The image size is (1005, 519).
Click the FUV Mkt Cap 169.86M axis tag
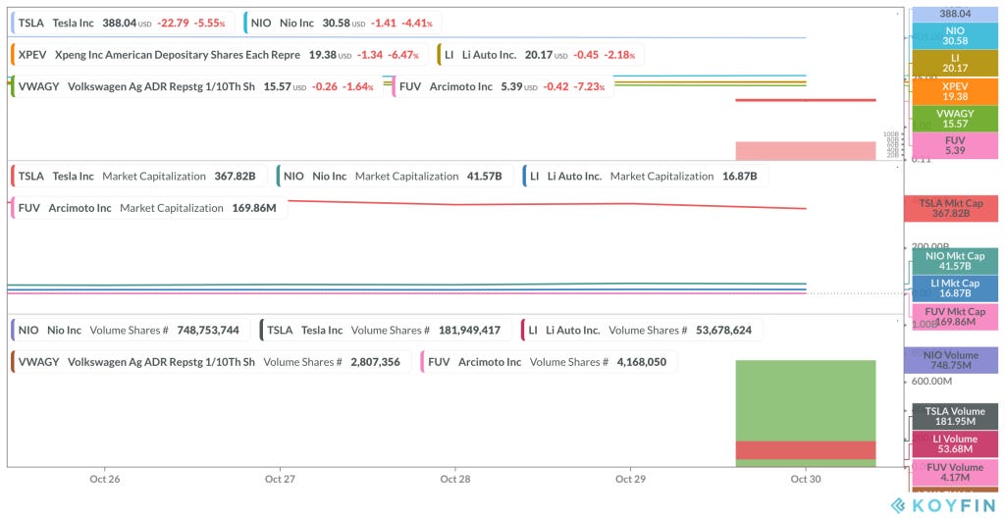click(x=955, y=316)
